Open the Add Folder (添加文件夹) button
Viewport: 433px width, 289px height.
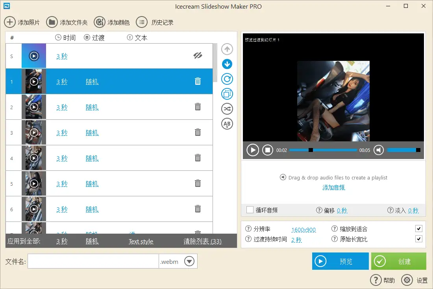(x=67, y=22)
